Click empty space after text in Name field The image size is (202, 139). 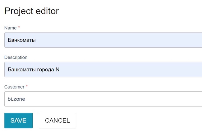pyautogui.click(x=124, y=40)
